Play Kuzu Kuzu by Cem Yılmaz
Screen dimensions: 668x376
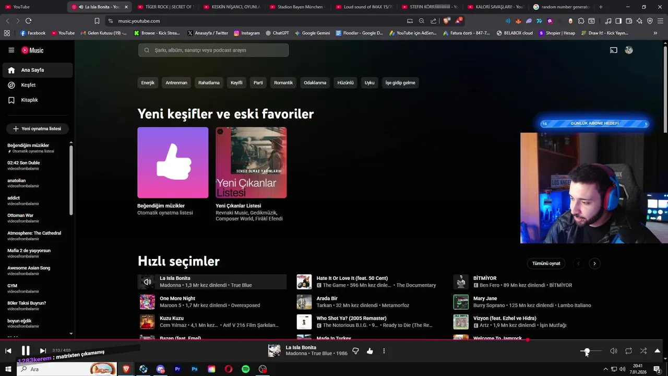(x=212, y=322)
